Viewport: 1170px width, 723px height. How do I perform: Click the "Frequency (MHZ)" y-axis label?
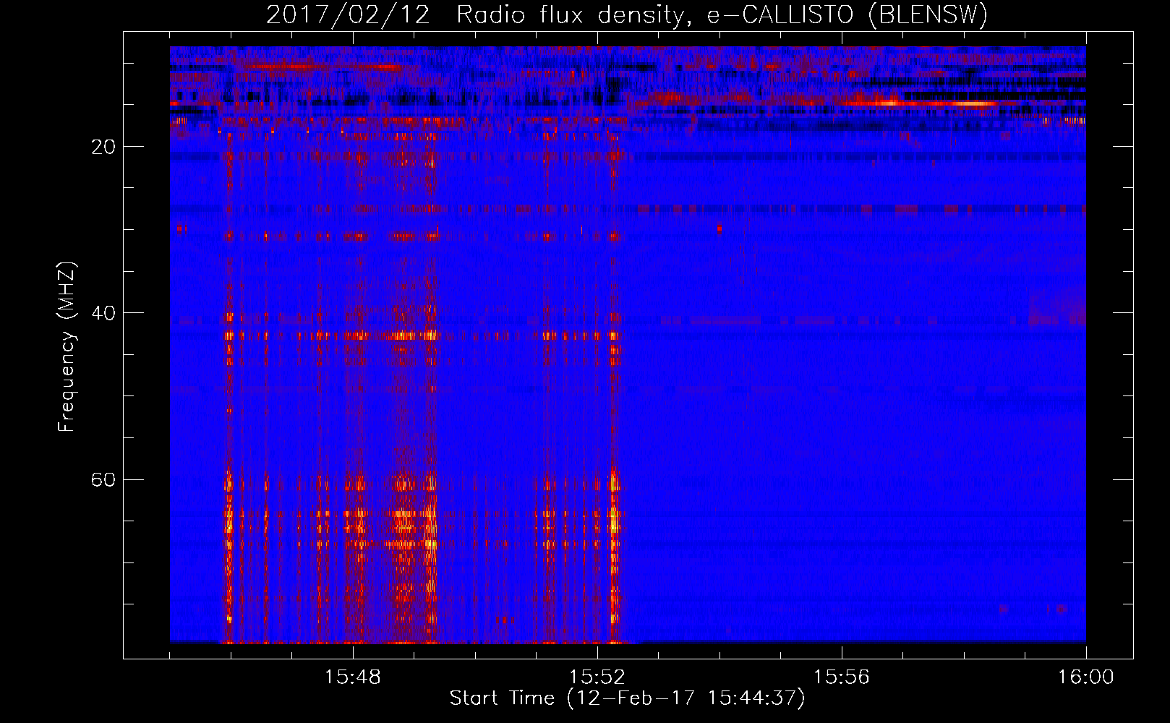(x=66, y=347)
